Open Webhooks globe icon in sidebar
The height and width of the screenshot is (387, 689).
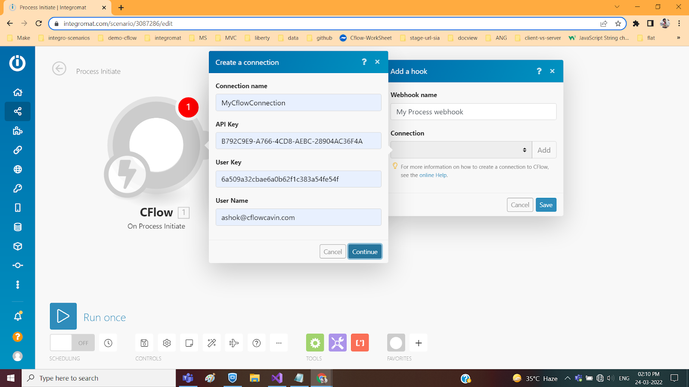coord(18,169)
